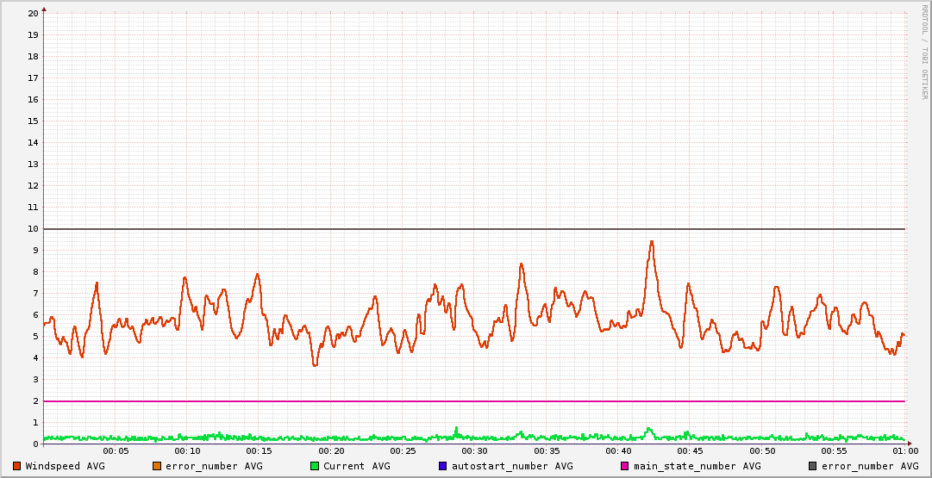Image resolution: width=932 pixels, height=478 pixels.
Task: Click the 20 value on the y-axis
Action: coord(33,13)
